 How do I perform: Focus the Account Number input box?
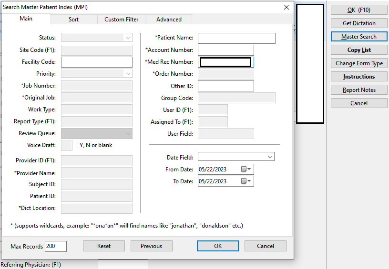click(225, 50)
